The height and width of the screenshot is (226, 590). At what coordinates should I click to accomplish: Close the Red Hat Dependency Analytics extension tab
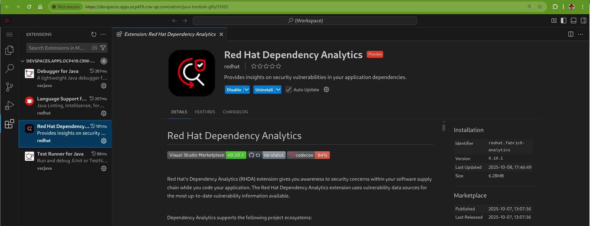click(x=221, y=34)
